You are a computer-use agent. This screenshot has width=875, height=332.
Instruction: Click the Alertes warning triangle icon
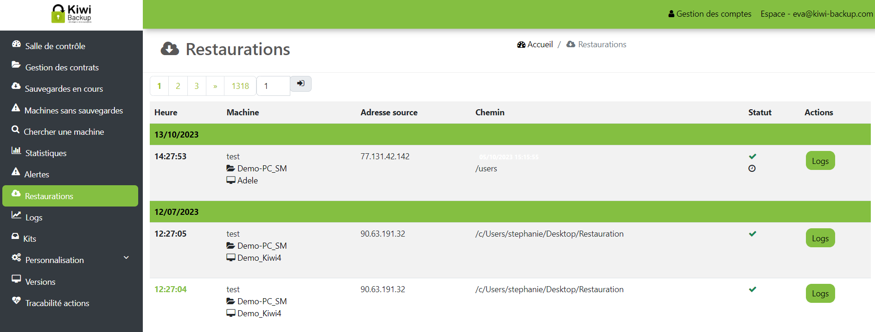pos(16,172)
